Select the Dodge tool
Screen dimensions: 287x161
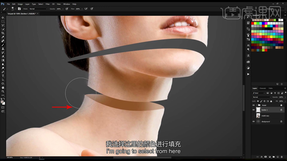[3, 68]
